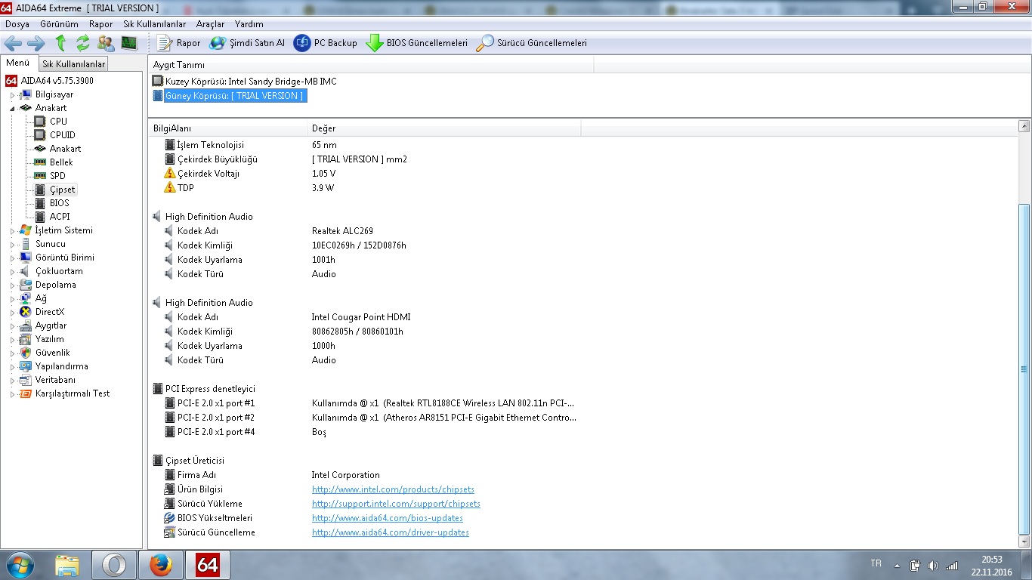Open PC Backup from toolbar

point(326,43)
